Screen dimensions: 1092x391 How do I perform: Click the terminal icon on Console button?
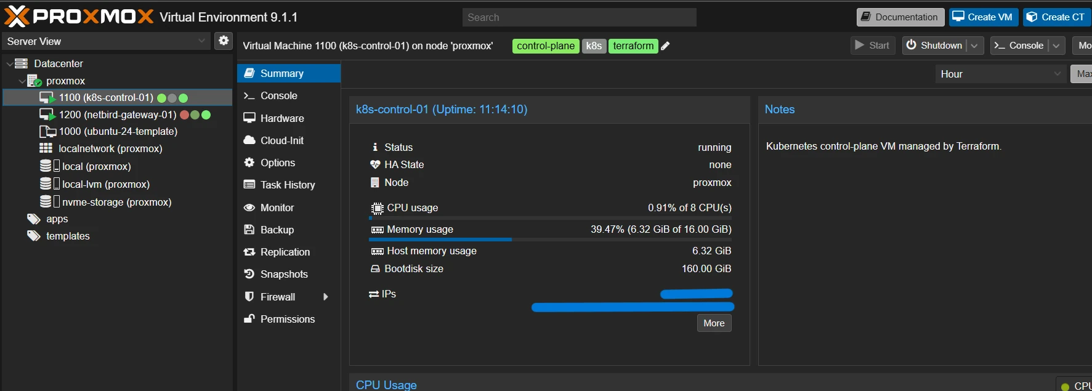(1000, 46)
